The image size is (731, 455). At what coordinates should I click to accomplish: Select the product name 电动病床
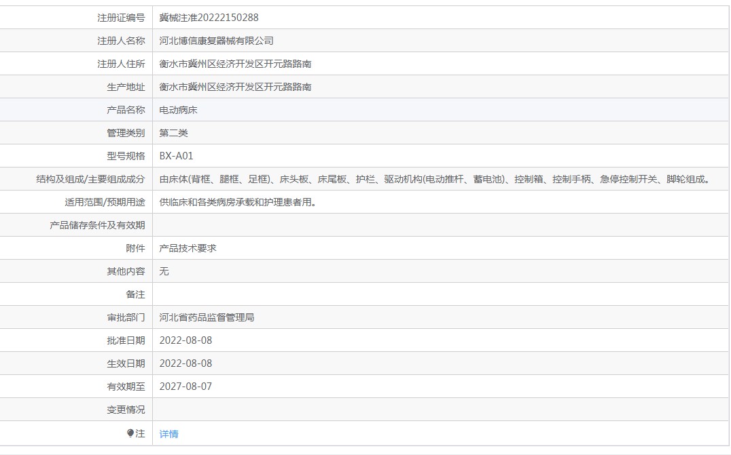[x=179, y=110]
